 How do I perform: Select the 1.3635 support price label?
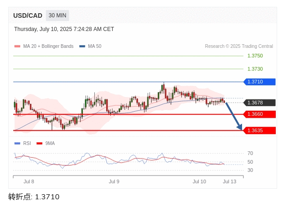(259, 130)
